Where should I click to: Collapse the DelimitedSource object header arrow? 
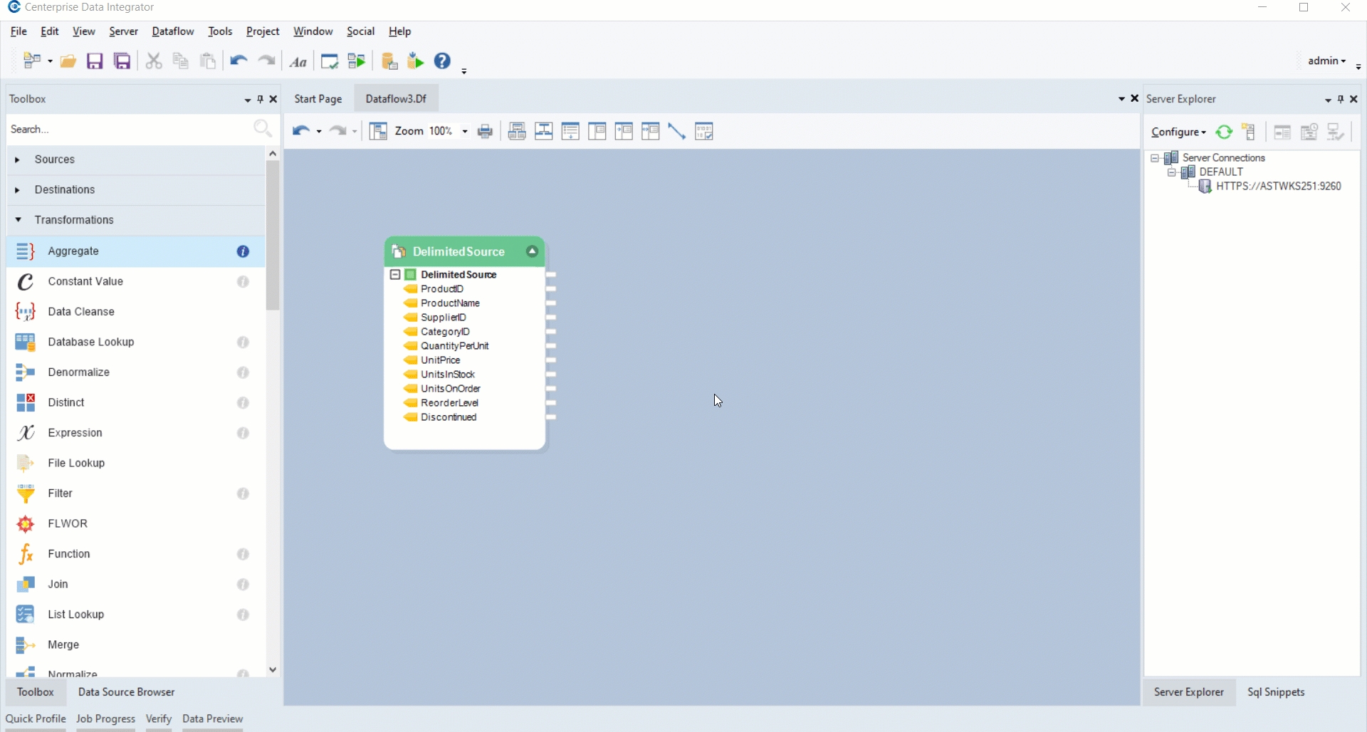coord(532,252)
